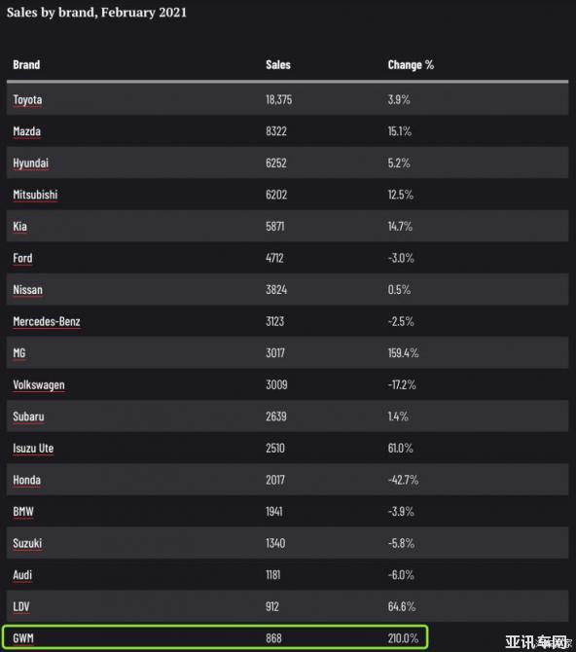Click the Mitsubishi link
Image resolution: width=576 pixels, height=652 pixels.
35,195
